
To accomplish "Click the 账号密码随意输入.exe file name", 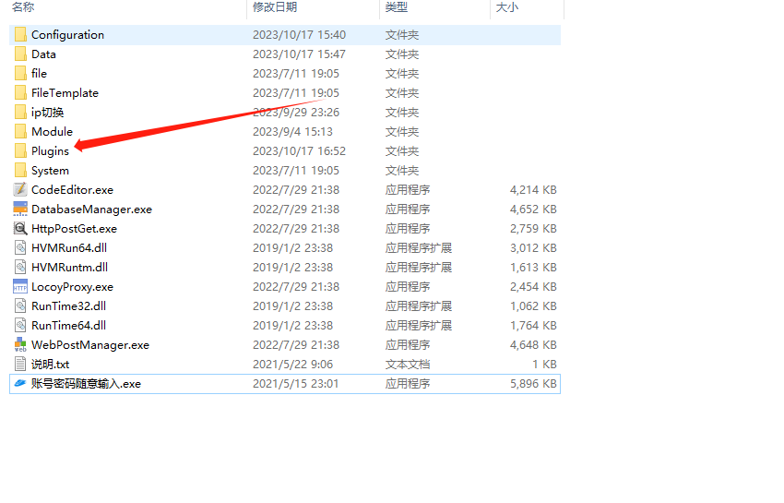I will click(86, 384).
